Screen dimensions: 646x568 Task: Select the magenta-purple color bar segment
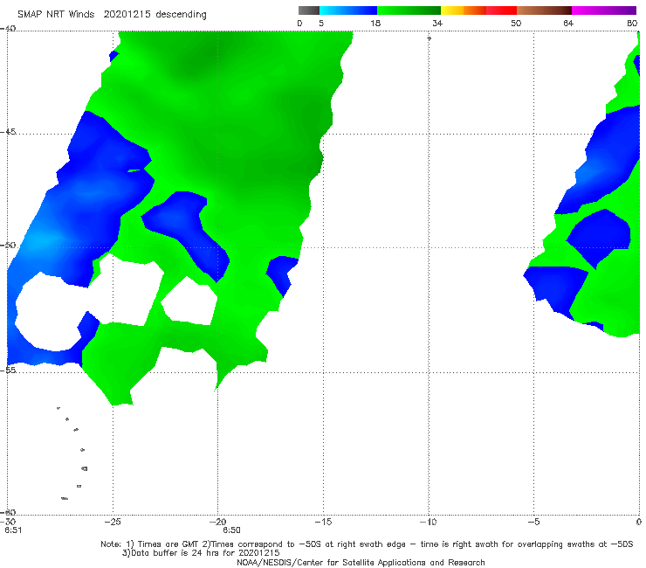[604, 10]
